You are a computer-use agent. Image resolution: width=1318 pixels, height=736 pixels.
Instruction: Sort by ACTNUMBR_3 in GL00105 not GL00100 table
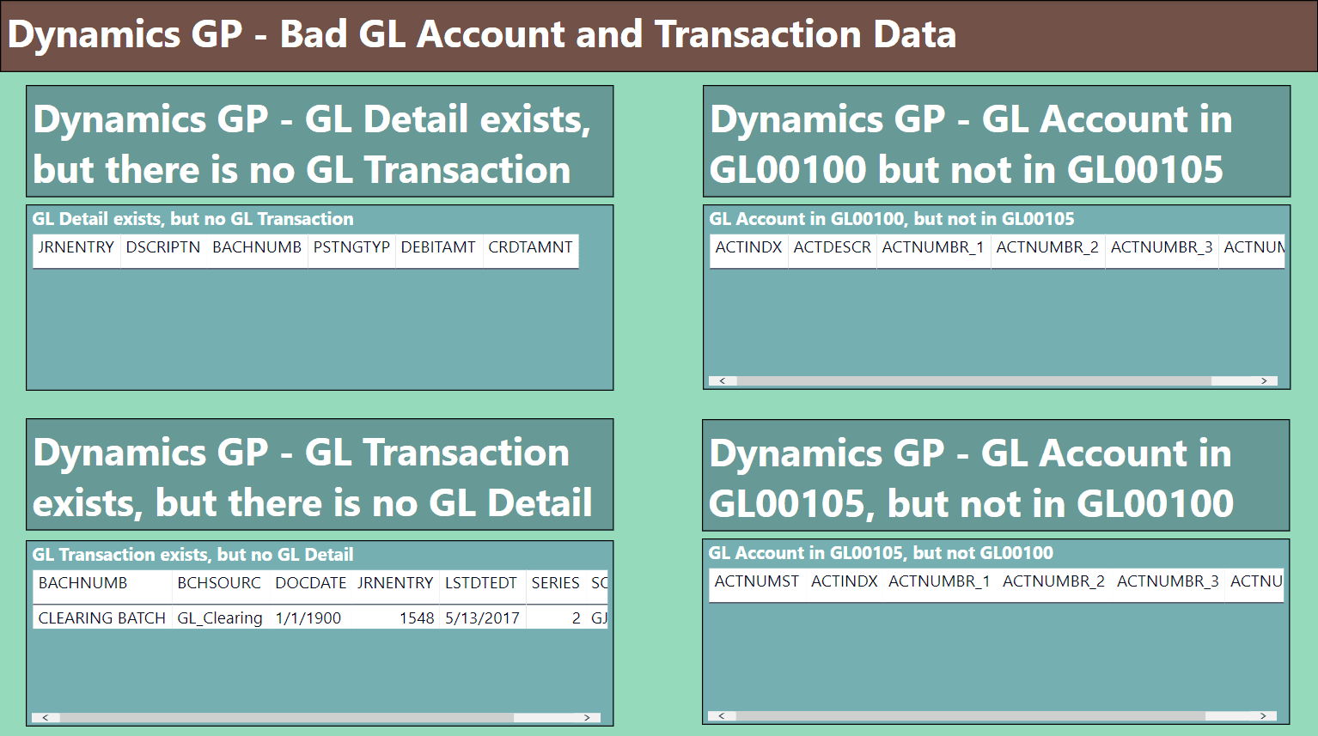pos(1168,581)
